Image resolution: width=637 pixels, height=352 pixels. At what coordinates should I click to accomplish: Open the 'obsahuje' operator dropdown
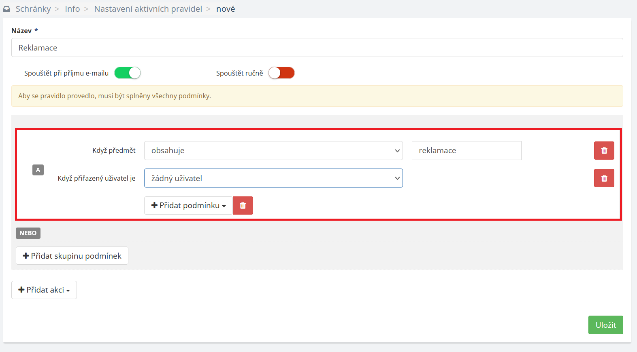pos(273,151)
